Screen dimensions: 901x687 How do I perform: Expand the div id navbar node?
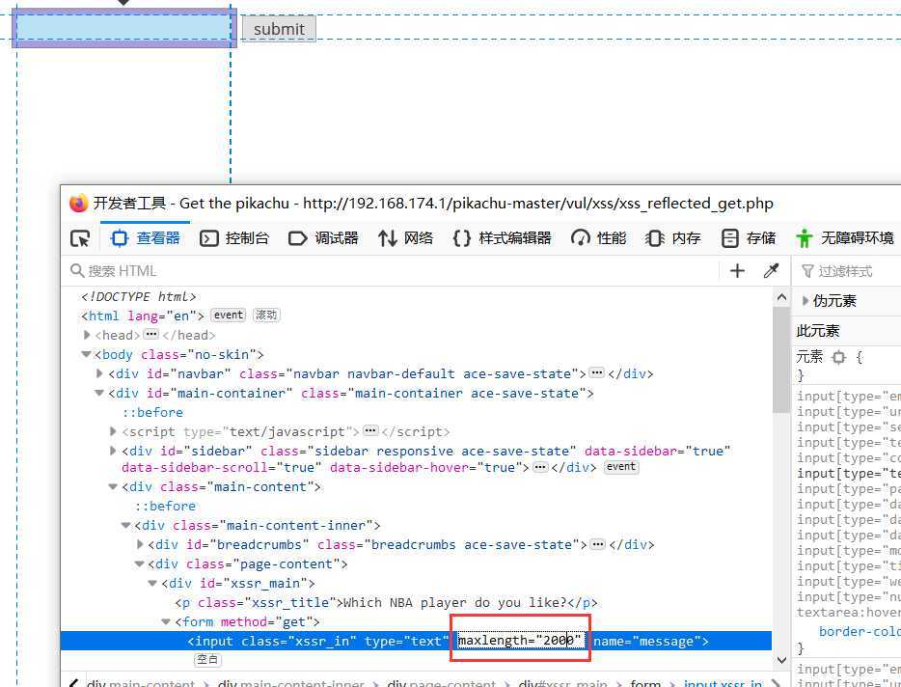pos(100,373)
